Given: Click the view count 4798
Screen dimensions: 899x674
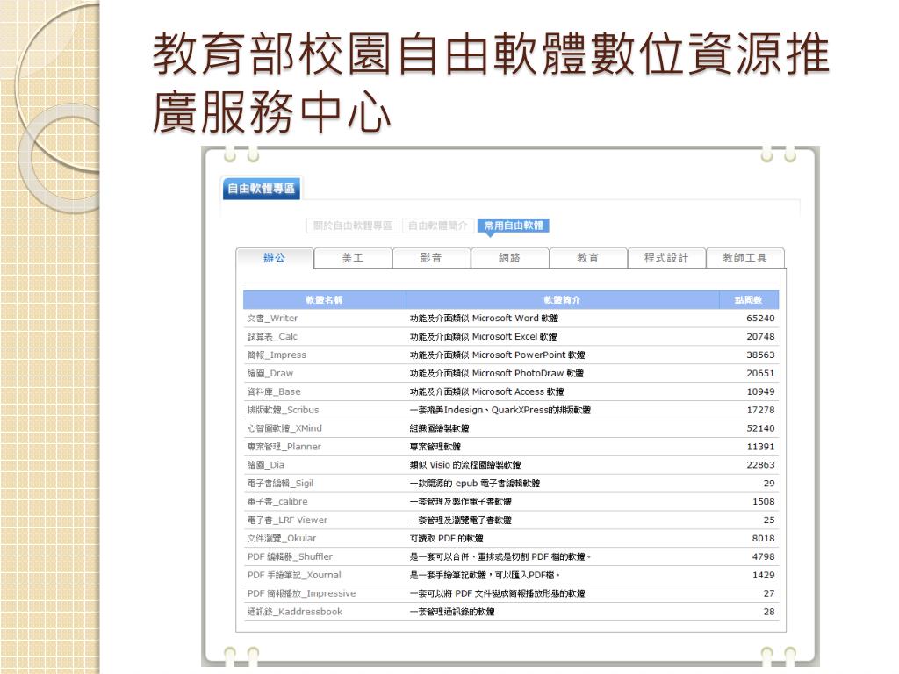Looking at the screenshot, I should (763, 556).
